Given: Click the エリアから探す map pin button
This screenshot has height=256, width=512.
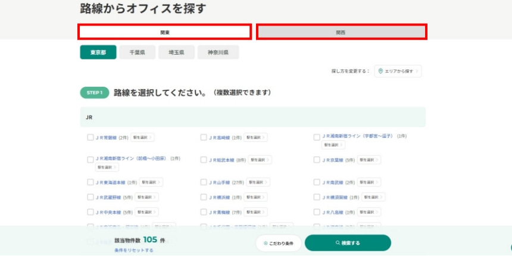Looking at the screenshot, I should 398,71.
